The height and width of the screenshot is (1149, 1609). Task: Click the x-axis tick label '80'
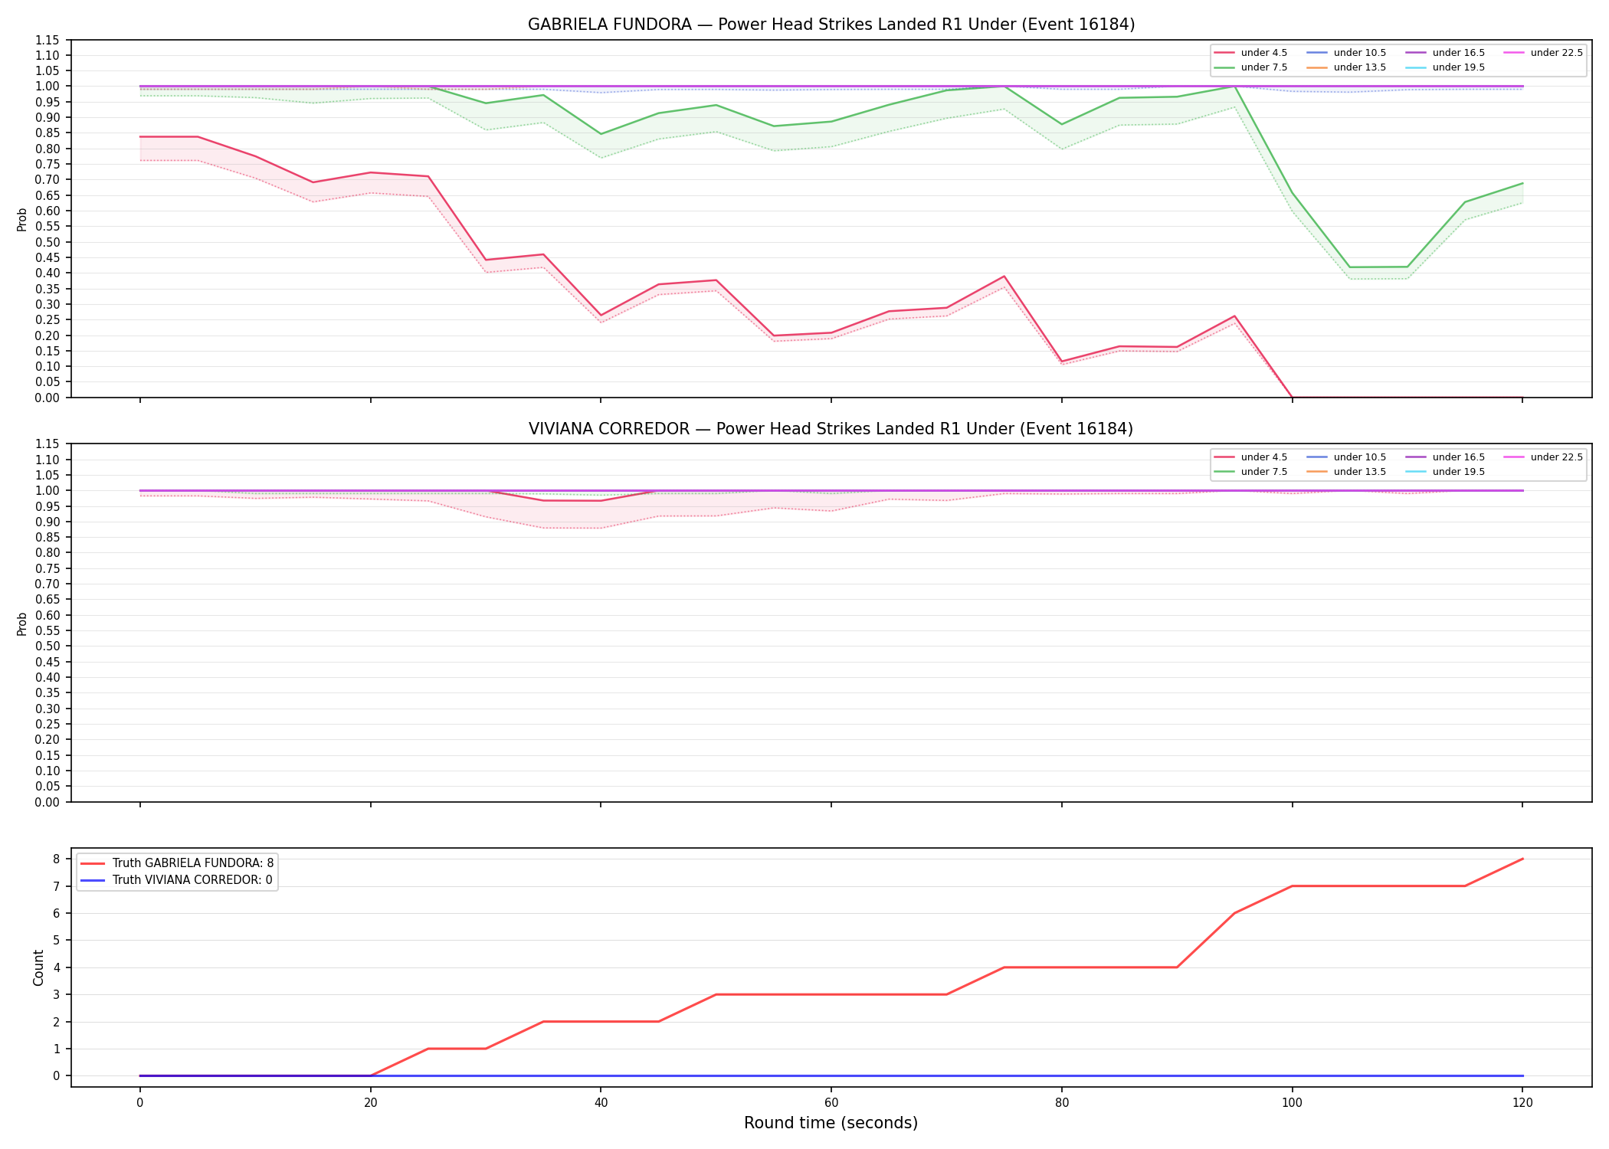tap(1061, 1103)
